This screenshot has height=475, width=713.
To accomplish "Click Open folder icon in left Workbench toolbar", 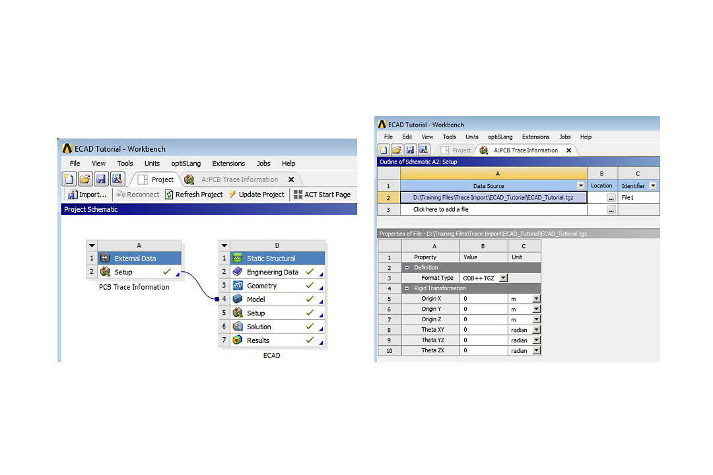I will click(85, 179).
